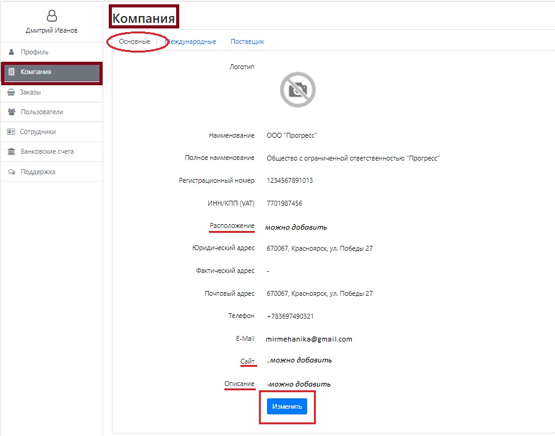Click the Регистрационный номер label
Screen dimensions: 555x436
(216, 181)
